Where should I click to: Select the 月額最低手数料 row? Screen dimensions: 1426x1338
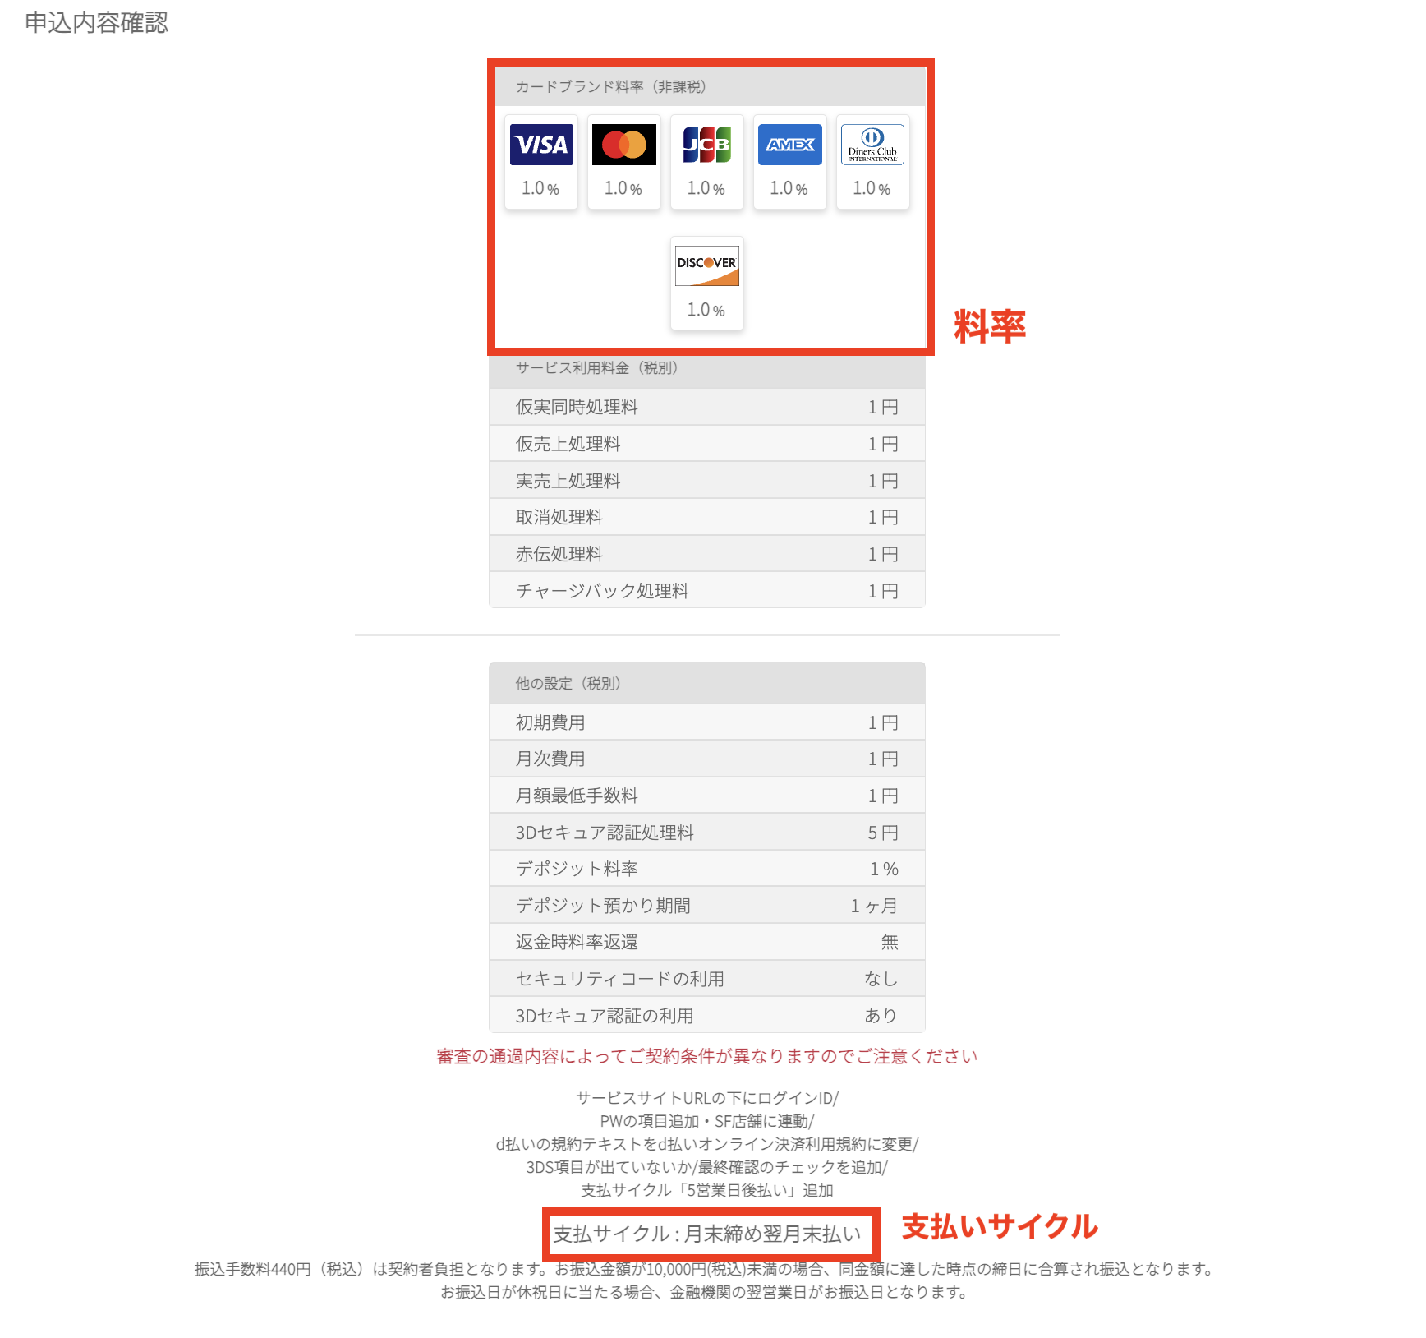[707, 796]
